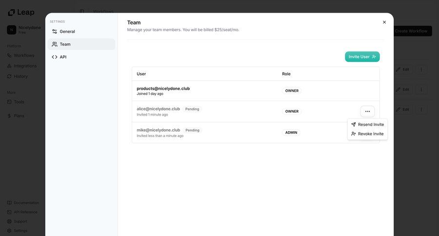Viewport: 439px width, 236px height.
Task: Click ADMIN role badge for mike
Action: (x=291, y=133)
